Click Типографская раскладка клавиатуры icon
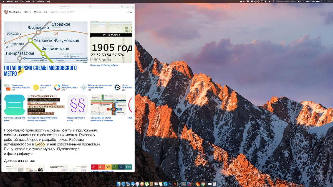The image size is (333, 187). tap(7, 87)
